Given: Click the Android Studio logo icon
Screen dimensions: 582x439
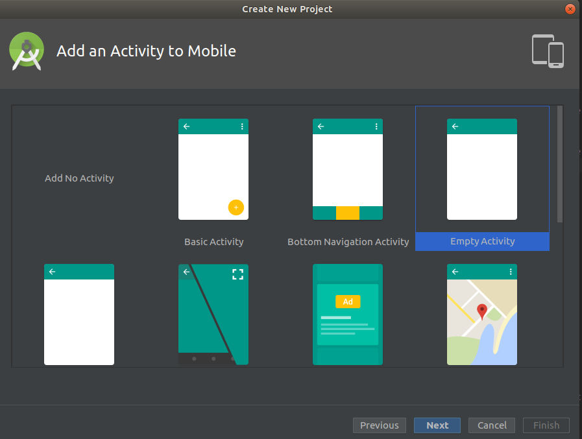Looking at the screenshot, I should (27, 51).
